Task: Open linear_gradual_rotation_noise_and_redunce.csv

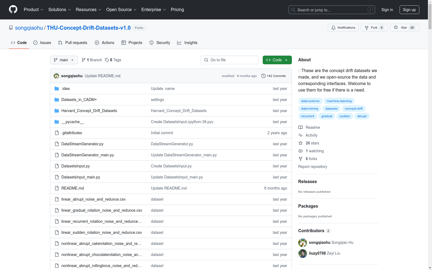Action: [102, 210]
